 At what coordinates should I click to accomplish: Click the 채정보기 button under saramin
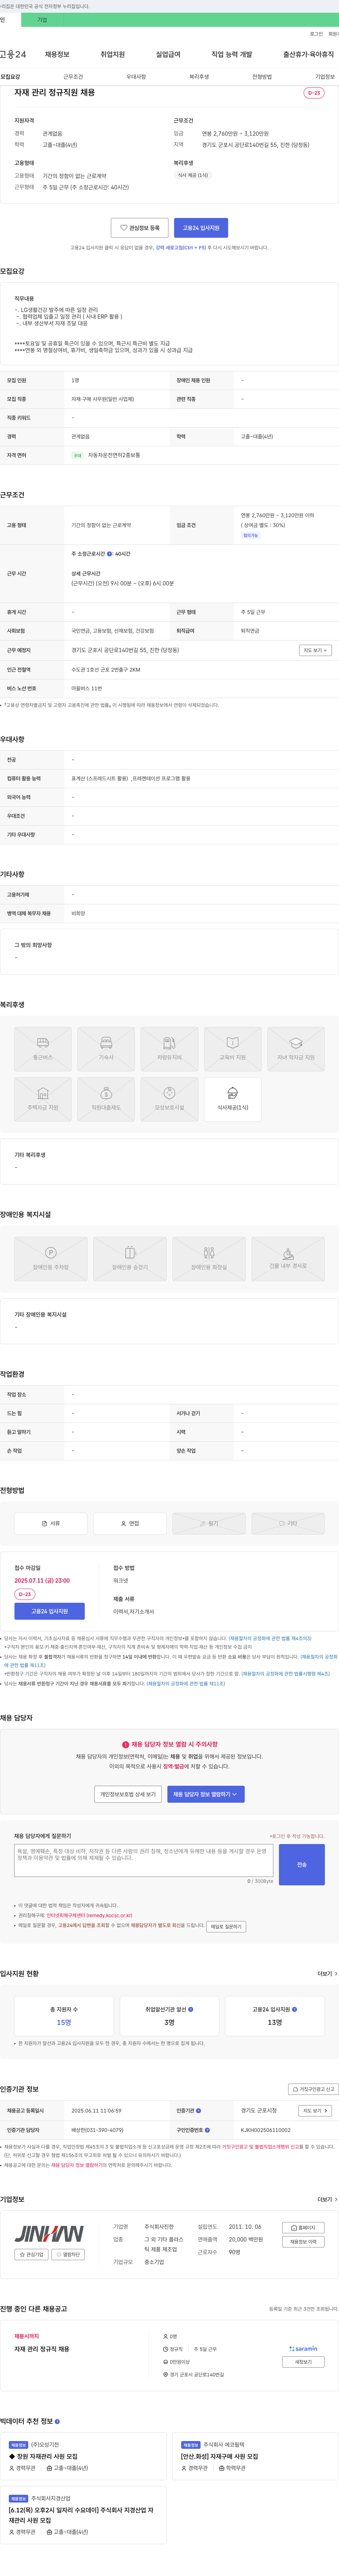(303, 2362)
